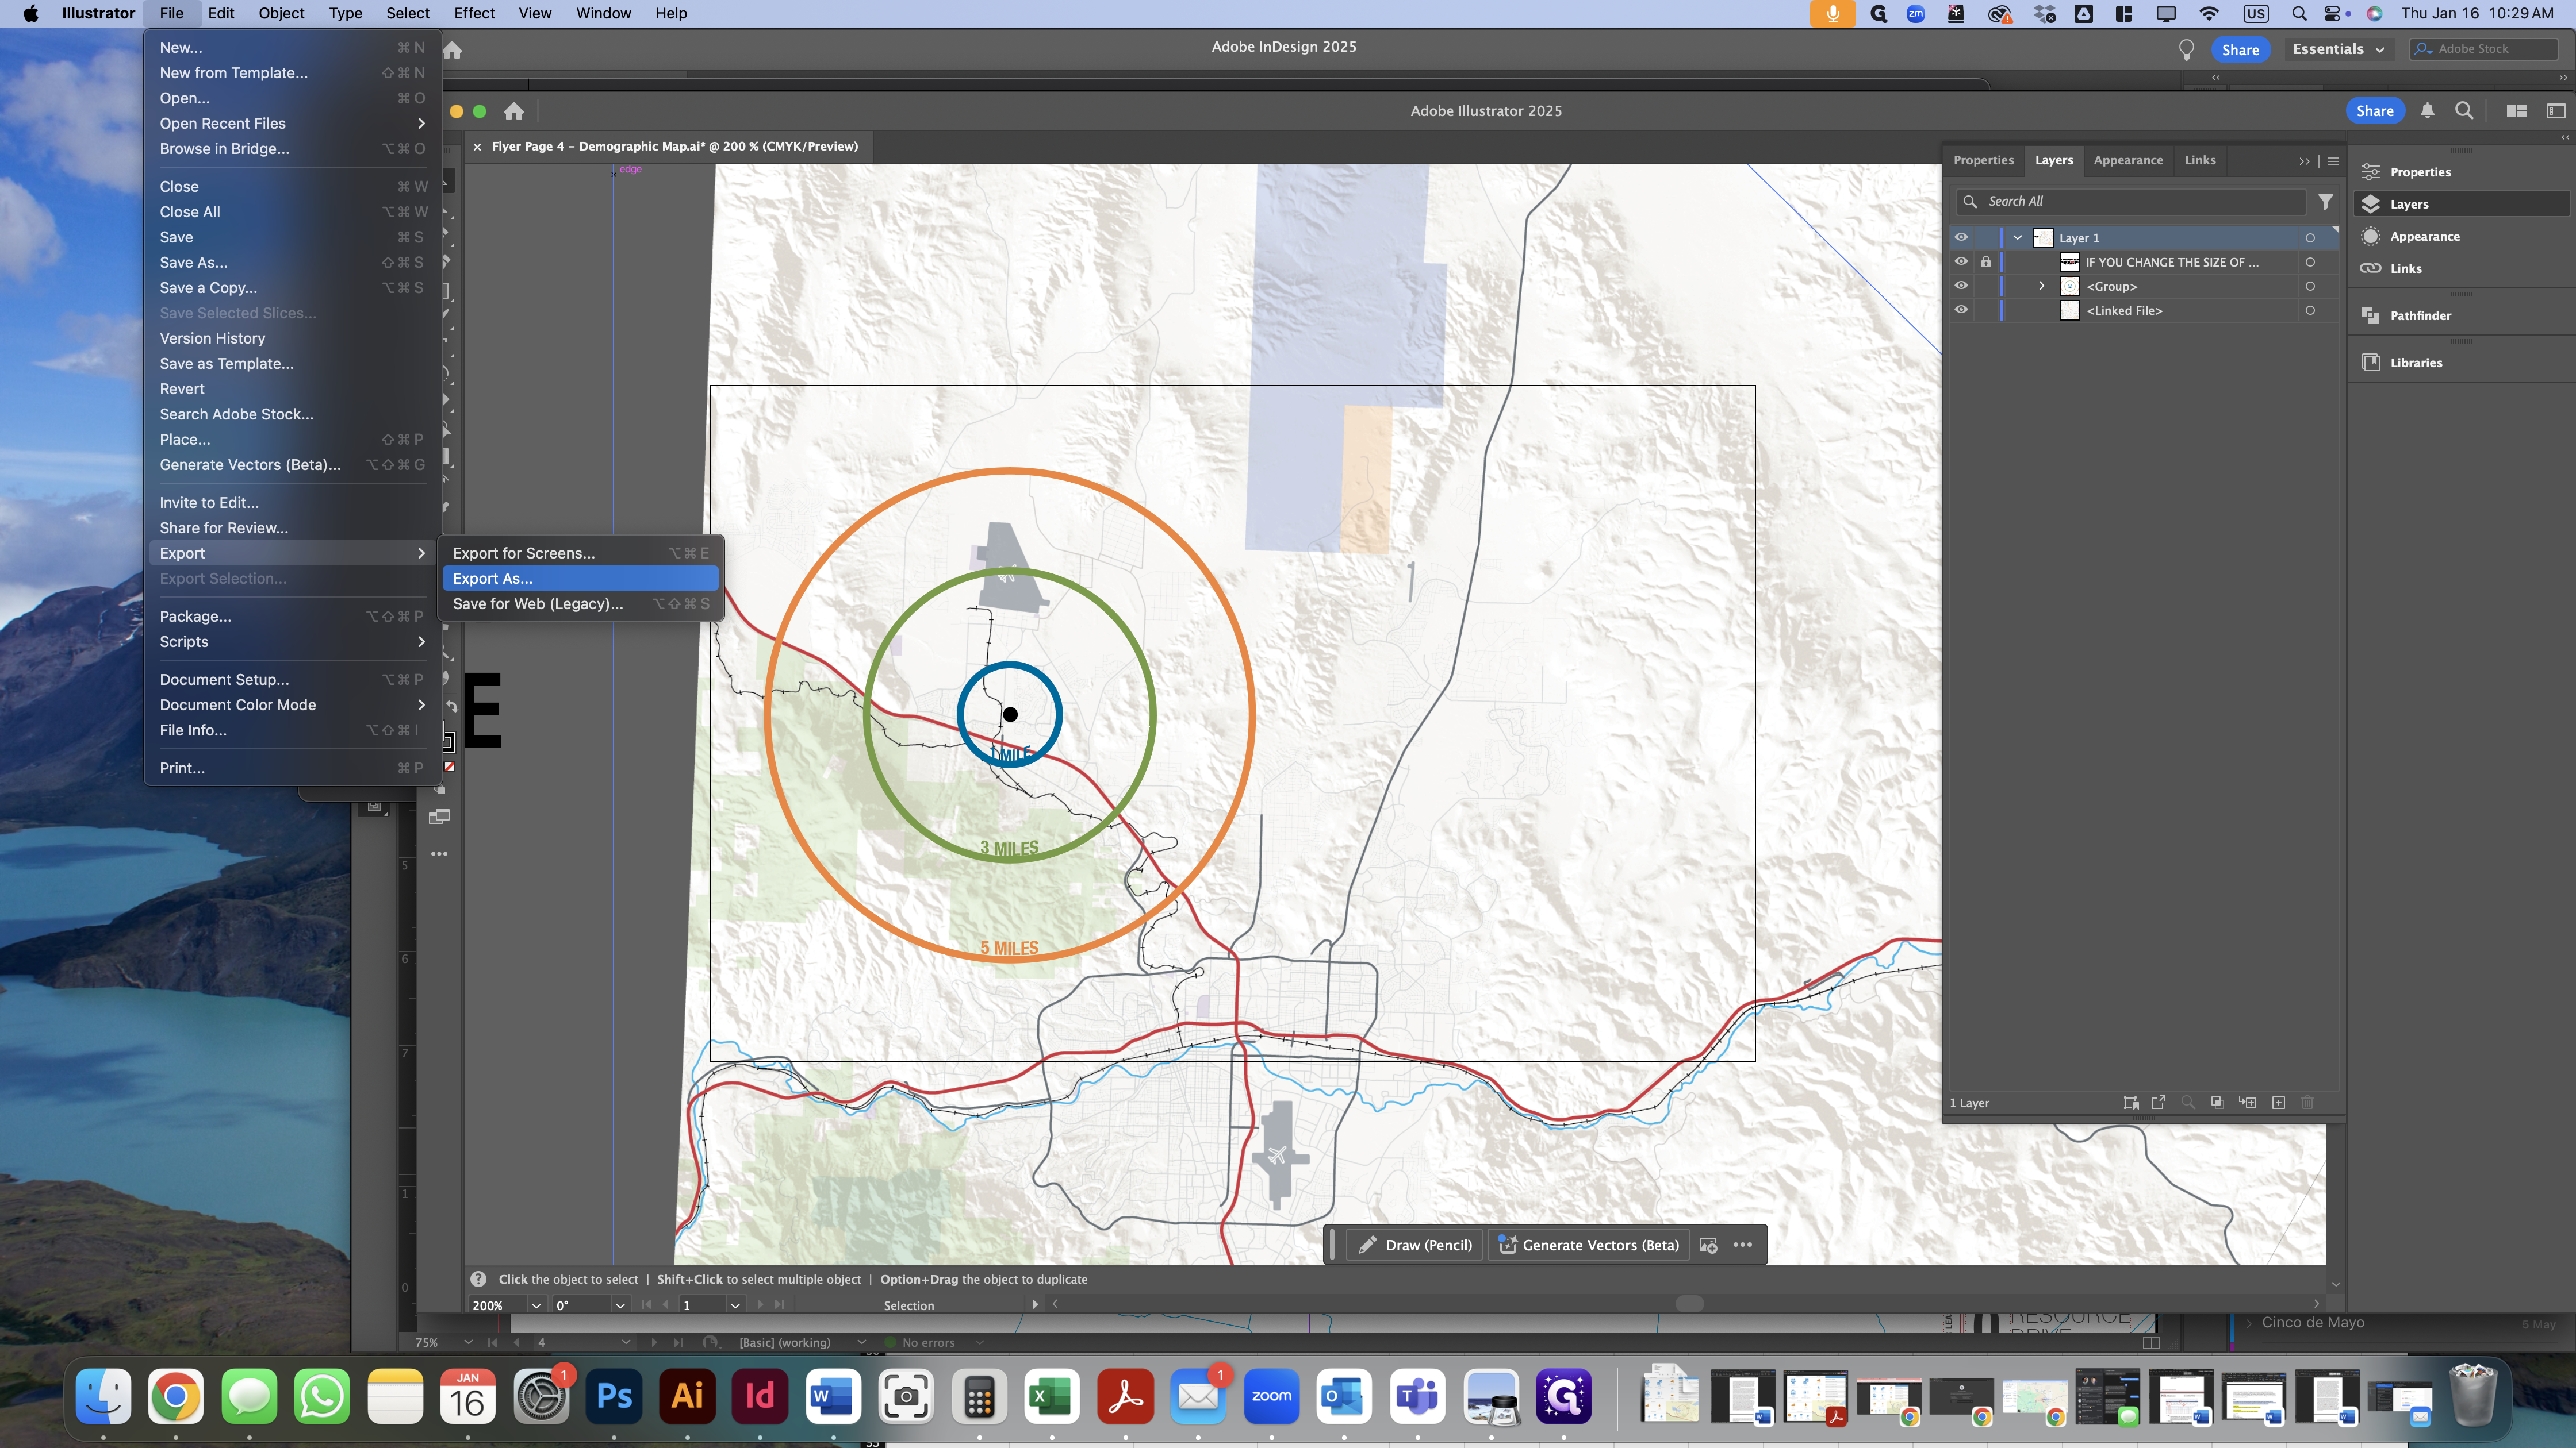The image size is (2576, 1448).
Task: Open Layers panel hamburger menu
Action: tap(2333, 161)
